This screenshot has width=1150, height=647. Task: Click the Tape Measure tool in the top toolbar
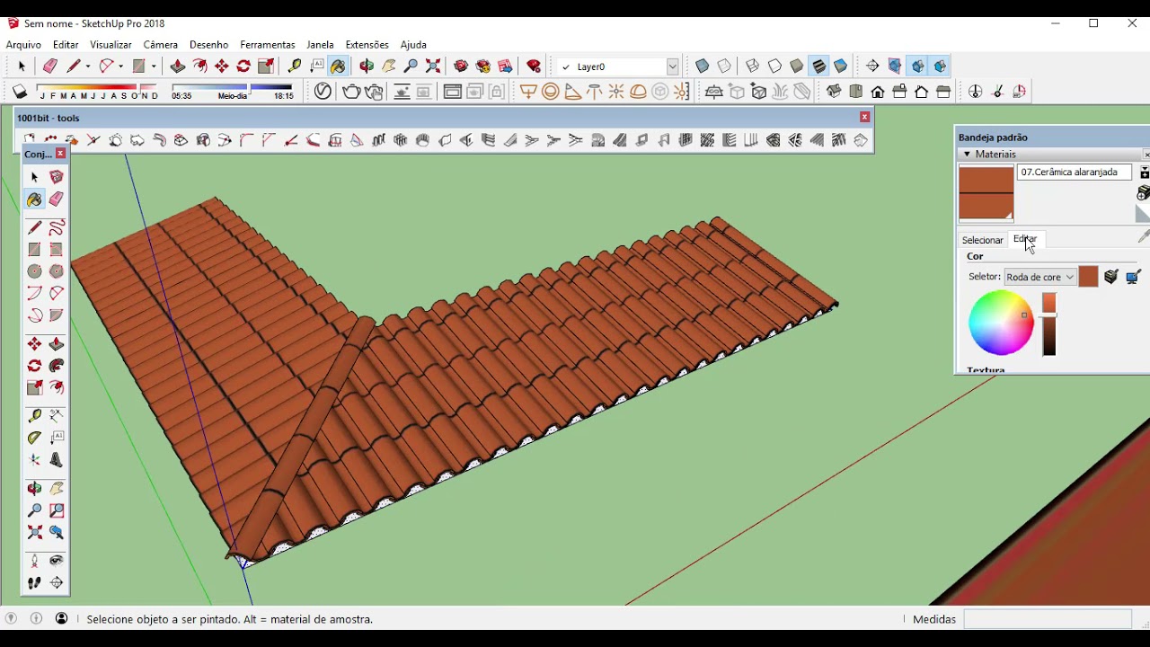tap(294, 66)
